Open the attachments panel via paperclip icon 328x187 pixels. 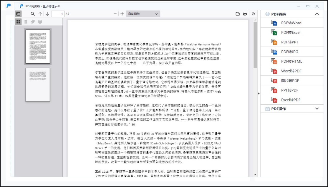33,21
